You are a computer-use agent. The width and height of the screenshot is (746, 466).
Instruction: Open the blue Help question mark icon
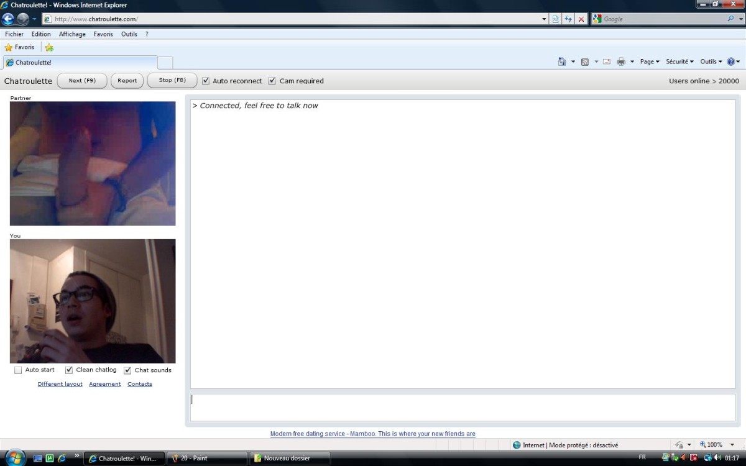[x=730, y=62]
